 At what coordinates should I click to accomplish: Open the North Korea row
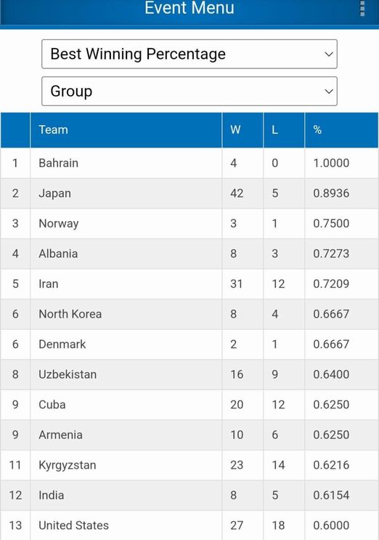coord(189,314)
